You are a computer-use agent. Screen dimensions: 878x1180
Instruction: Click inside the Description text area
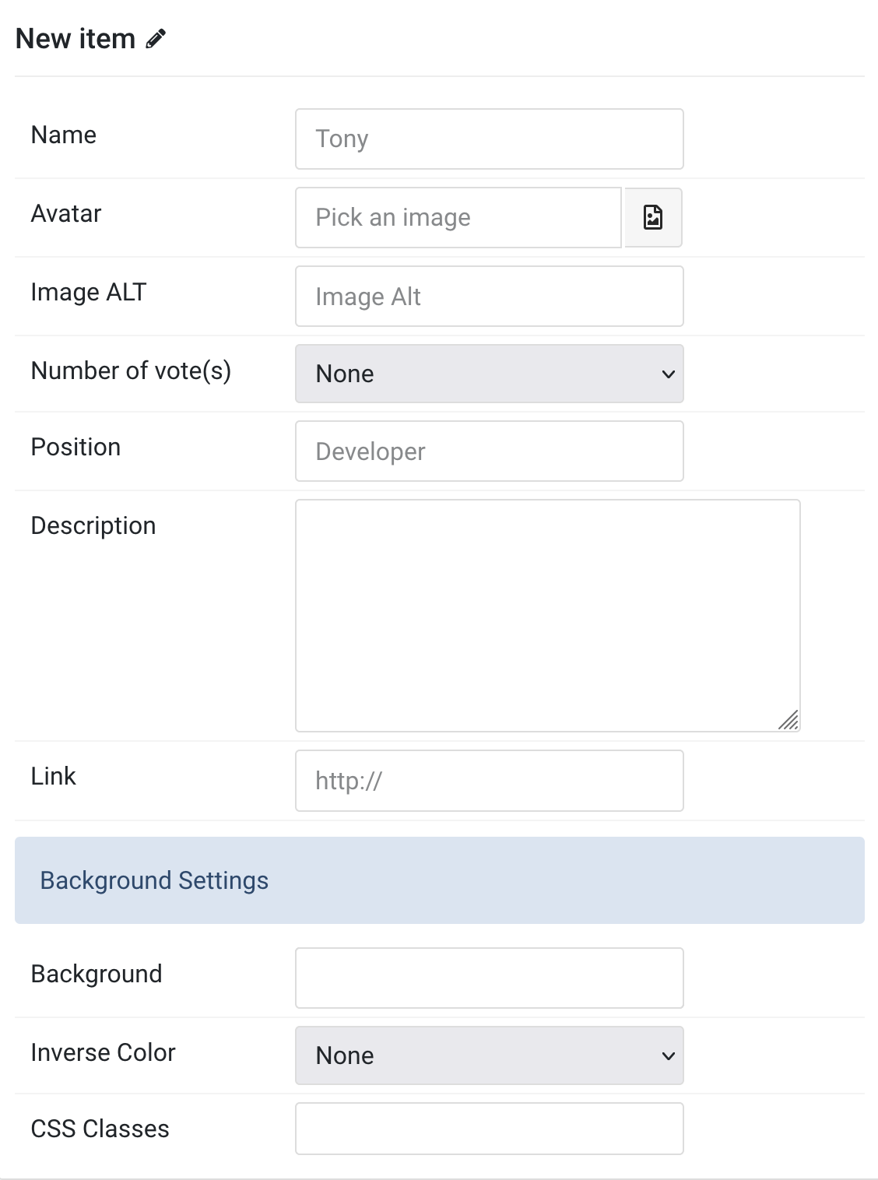[x=547, y=615]
